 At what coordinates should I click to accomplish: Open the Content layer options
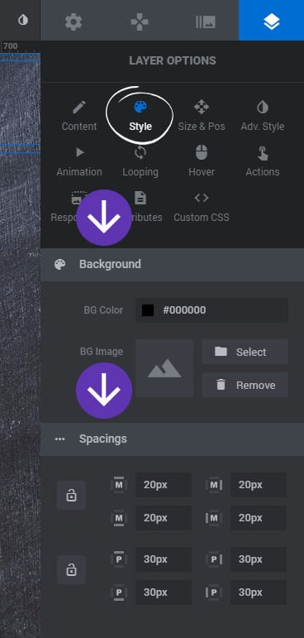(79, 117)
